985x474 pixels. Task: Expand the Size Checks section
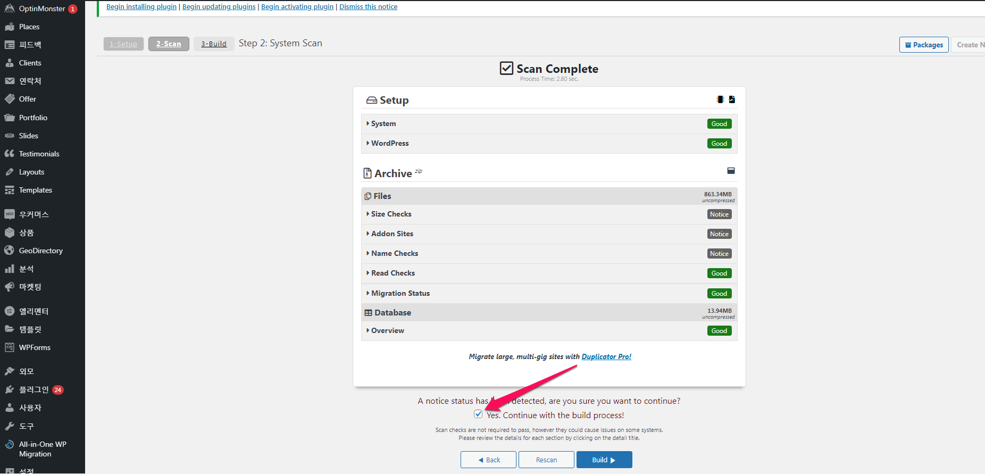(x=391, y=214)
